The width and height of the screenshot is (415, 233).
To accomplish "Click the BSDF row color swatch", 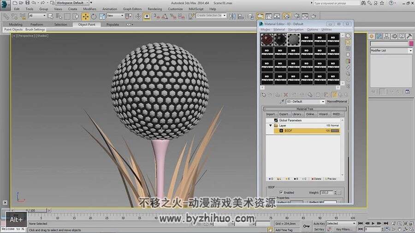I will point(335,131).
